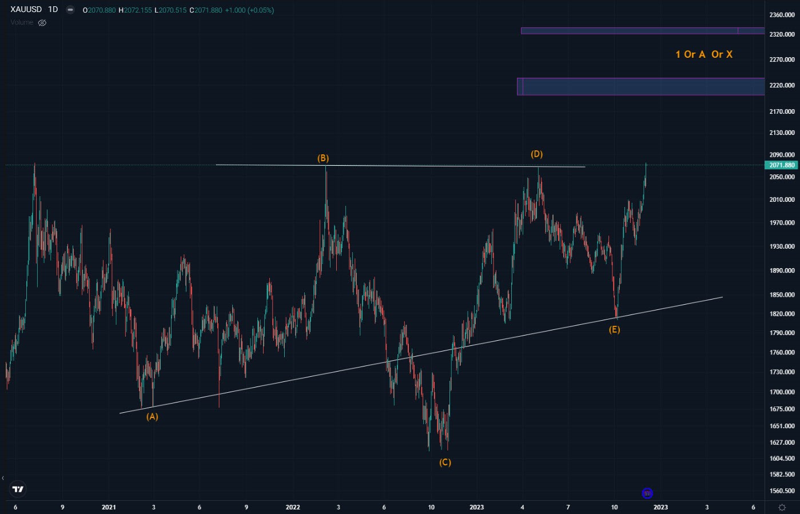This screenshot has height=514, width=800.
Task: Select the '1 Or A Or X' text annotation
Action: [704, 54]
